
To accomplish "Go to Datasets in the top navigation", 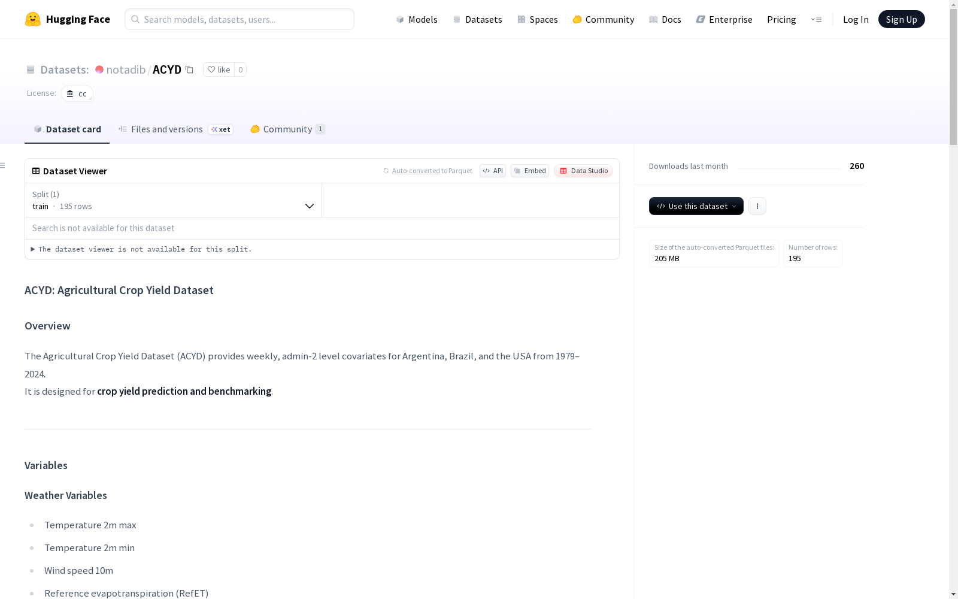I will click(x=477, y=19).
